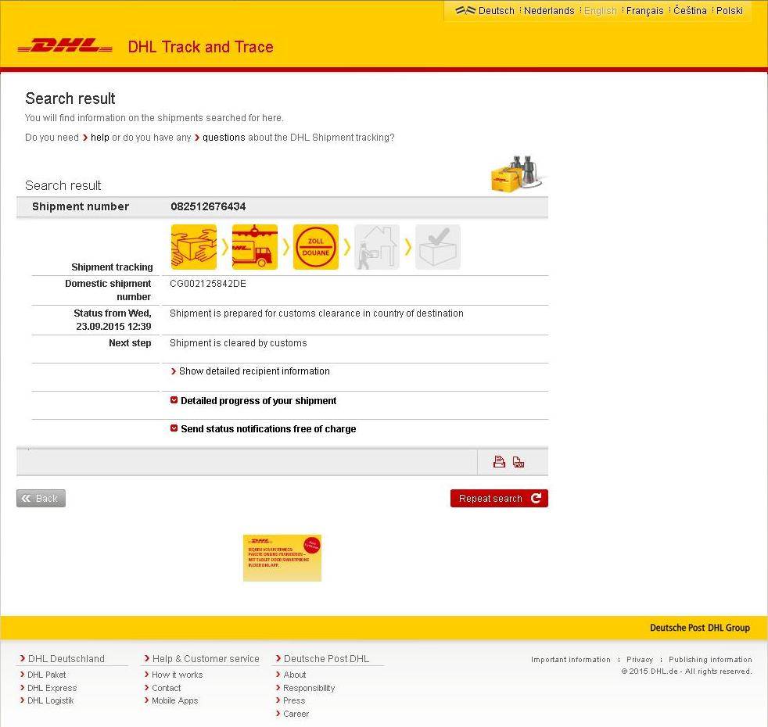The height and width of the screenshot is (727, 768).
Task: Click the Back button
Action: tap(41, 499)
